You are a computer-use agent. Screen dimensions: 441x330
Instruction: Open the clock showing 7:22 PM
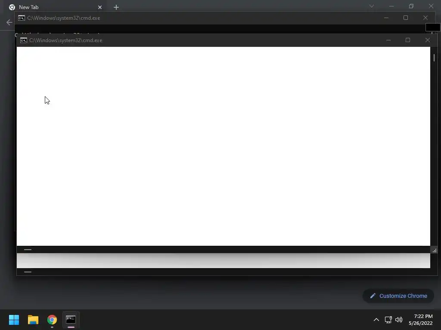421,320
